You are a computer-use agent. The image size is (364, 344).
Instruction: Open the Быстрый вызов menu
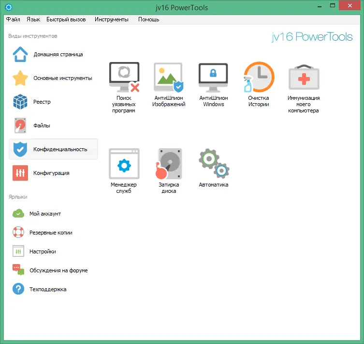coord(66,19)
